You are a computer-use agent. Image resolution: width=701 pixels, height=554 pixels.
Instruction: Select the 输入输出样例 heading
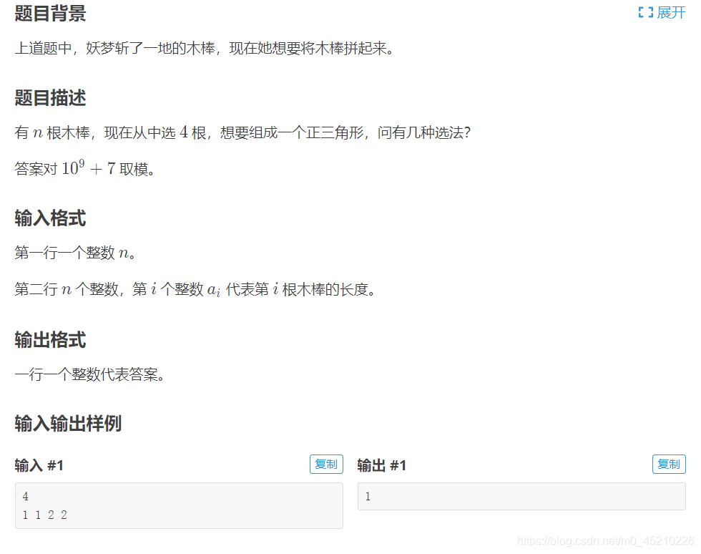click(68, 423)
